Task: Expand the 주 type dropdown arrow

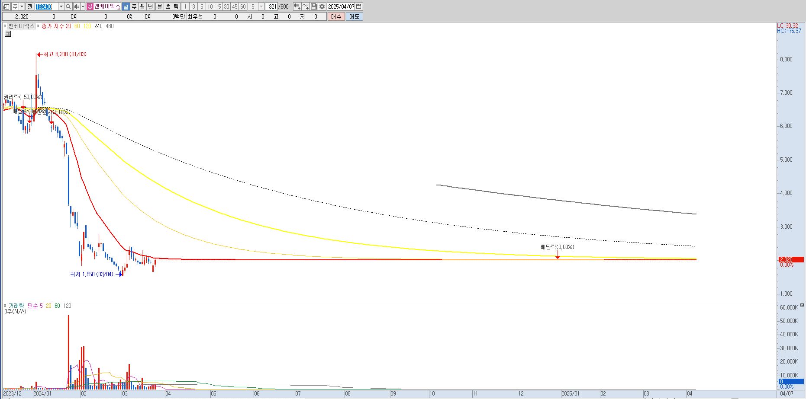Action: point(22,6)
